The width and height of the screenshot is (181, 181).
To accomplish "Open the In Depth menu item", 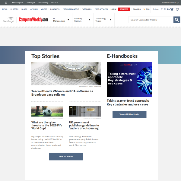I will pos(14,9).
